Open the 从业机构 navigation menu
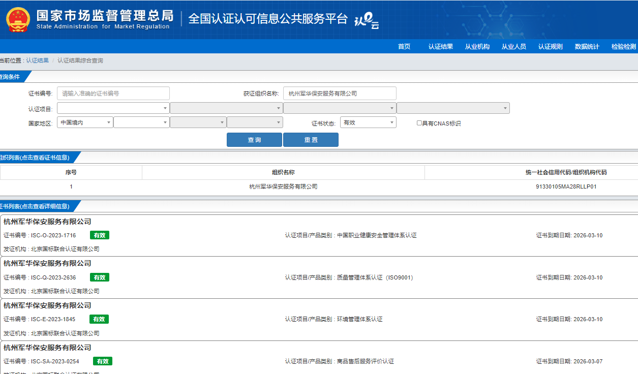The width and height of the screenshot is (638, 374). coord(477,47)
